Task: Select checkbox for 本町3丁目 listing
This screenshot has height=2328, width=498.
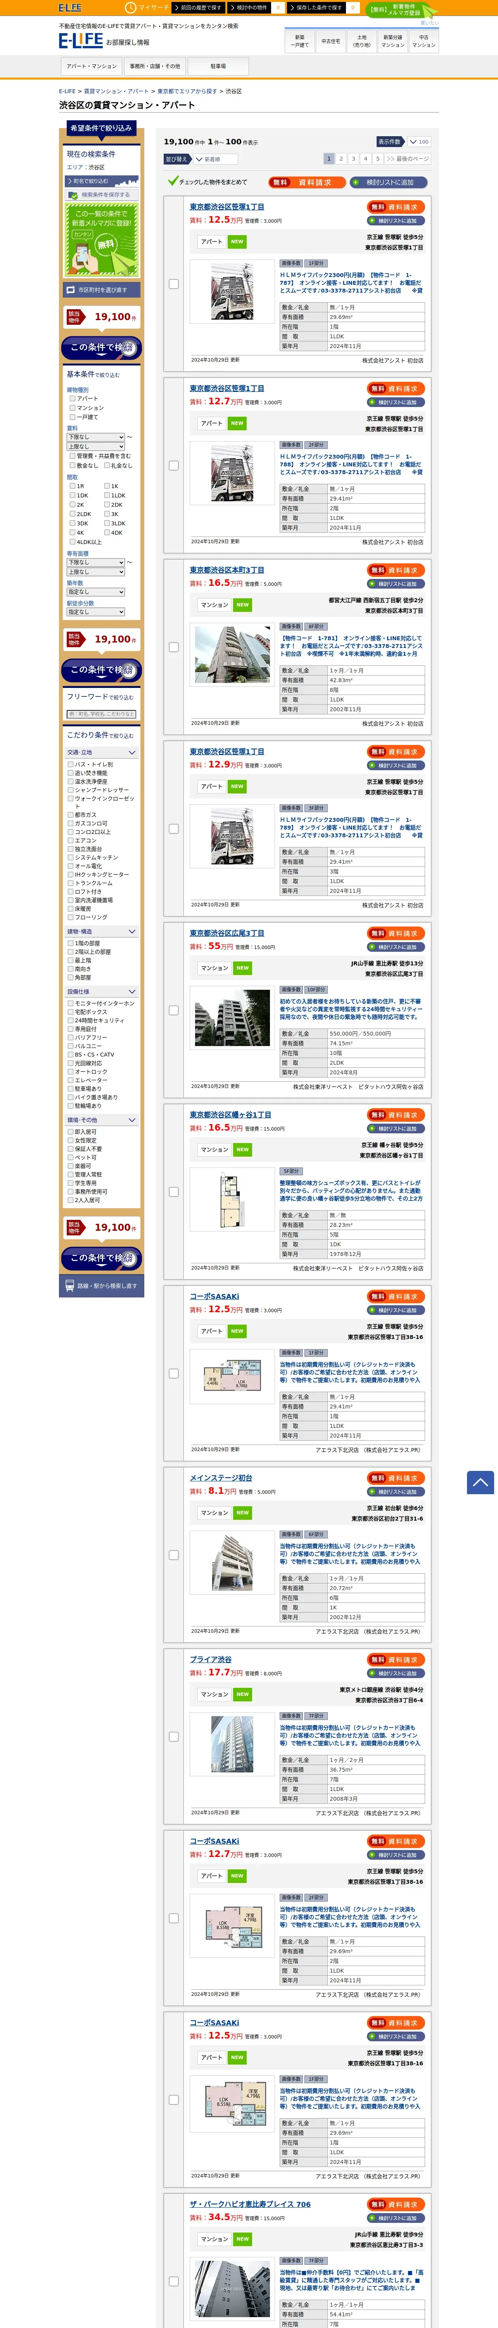Action: coord(173,647)
